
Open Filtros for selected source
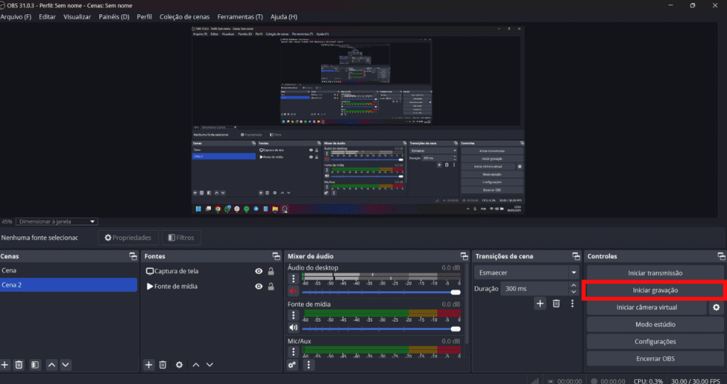[x=181, y=238]
